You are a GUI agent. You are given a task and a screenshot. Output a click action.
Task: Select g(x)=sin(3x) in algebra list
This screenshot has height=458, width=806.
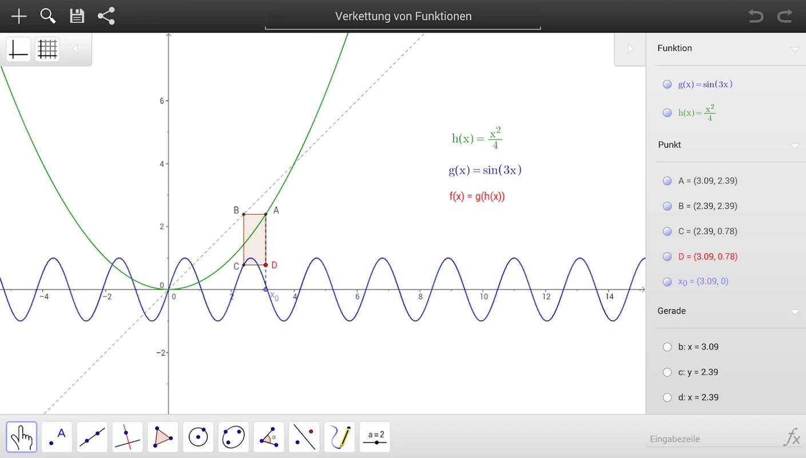[x=705, y=84]
